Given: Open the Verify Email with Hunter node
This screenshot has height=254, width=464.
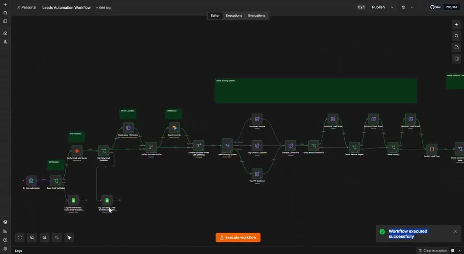Looking at the screenshot, I should tap(77, 151).
